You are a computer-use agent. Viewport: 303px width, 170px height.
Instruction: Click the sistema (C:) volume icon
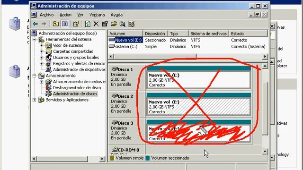click(x=112, y=46)
